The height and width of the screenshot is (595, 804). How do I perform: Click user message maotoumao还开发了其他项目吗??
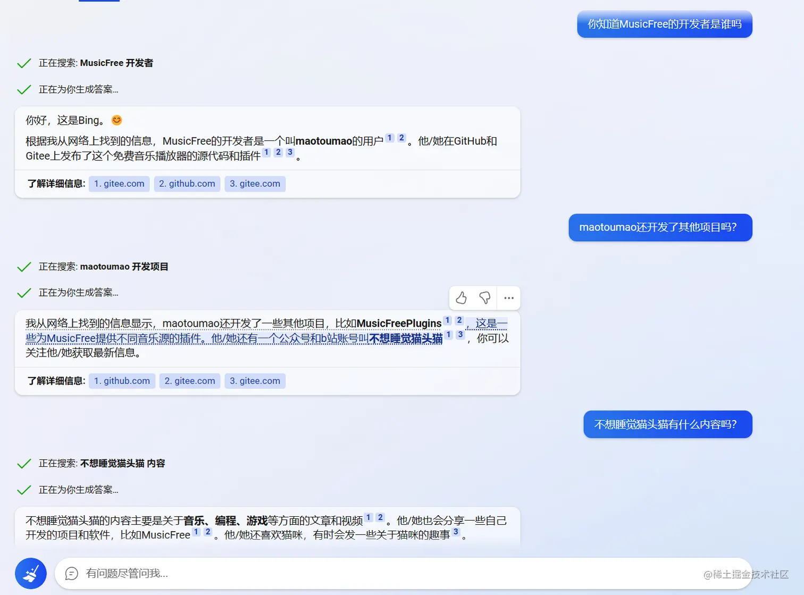coord(660,228)
